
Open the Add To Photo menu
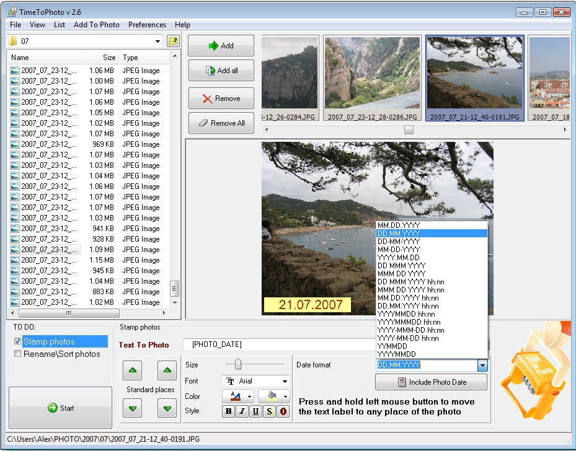coord(96,25)
